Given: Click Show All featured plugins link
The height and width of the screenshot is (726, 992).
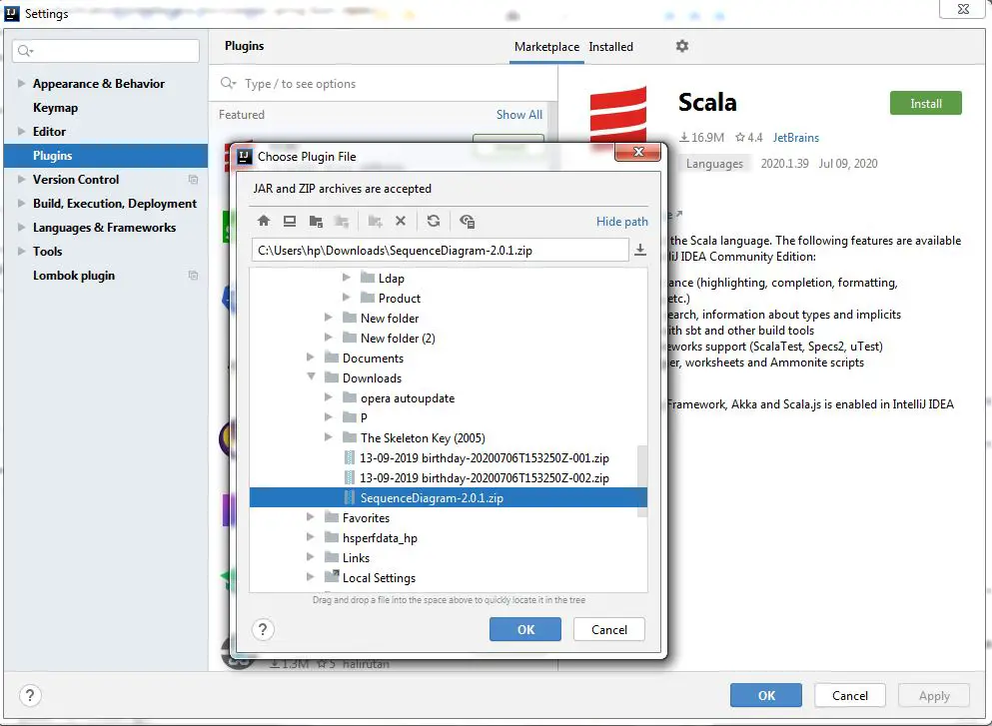Looking at the screenshot, I should [x=518, y=115].
